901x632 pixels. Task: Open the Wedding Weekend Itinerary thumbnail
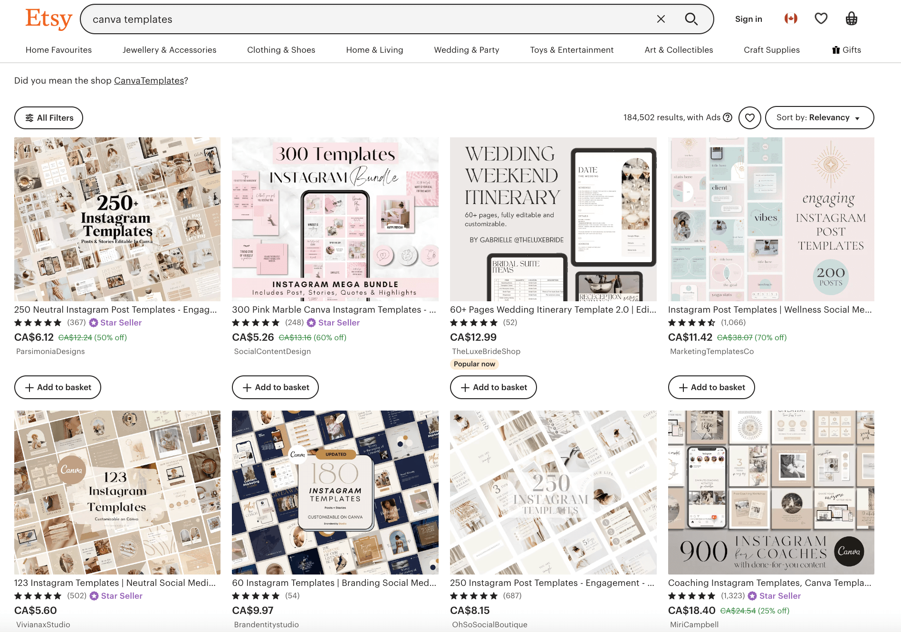(553, 219)
